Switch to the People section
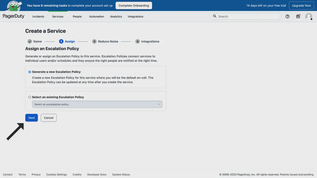The image size is (317, 178). pyautogui.click(x=77, y=16)
